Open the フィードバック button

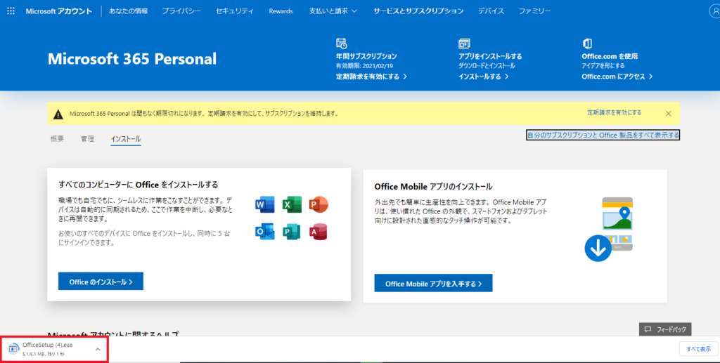(665, 329)
